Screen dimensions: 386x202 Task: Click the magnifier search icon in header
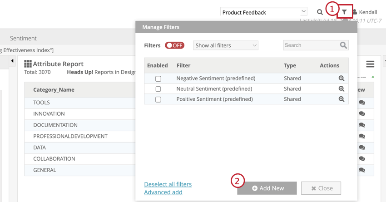click(320, 12)
